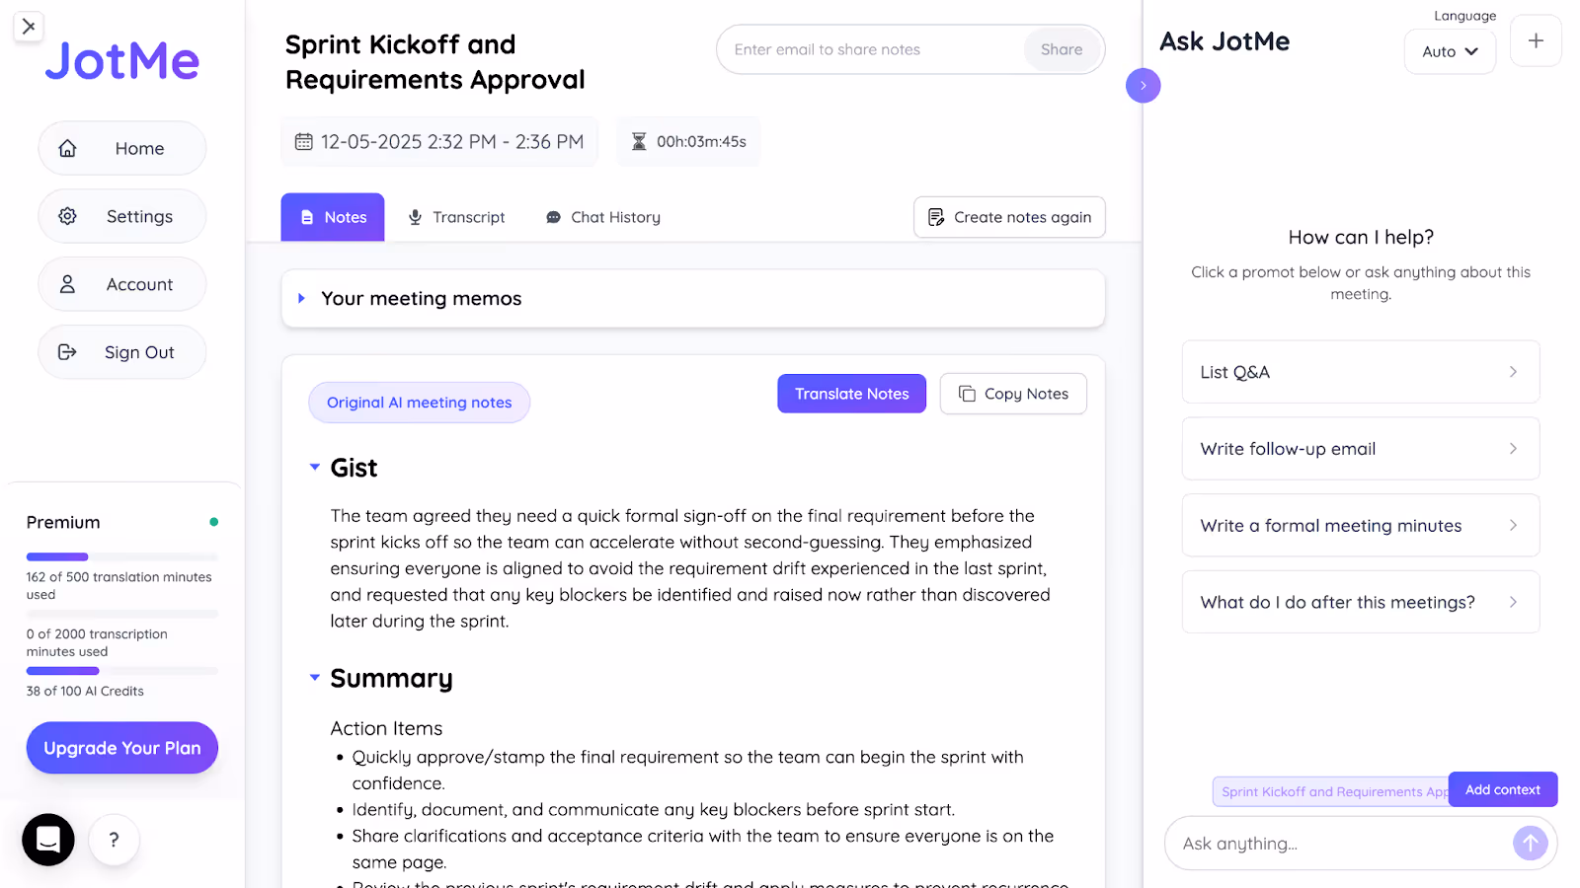Click the 00h:03m:45s duration text

point(701,142)
